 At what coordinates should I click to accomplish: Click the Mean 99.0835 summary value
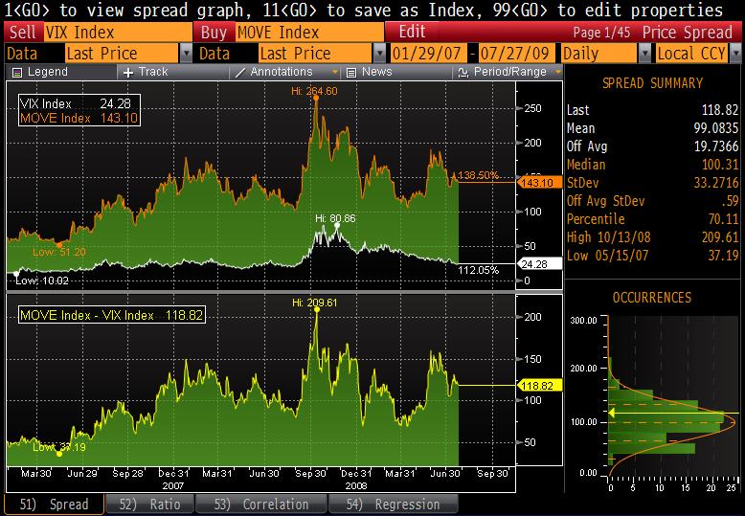716,128
